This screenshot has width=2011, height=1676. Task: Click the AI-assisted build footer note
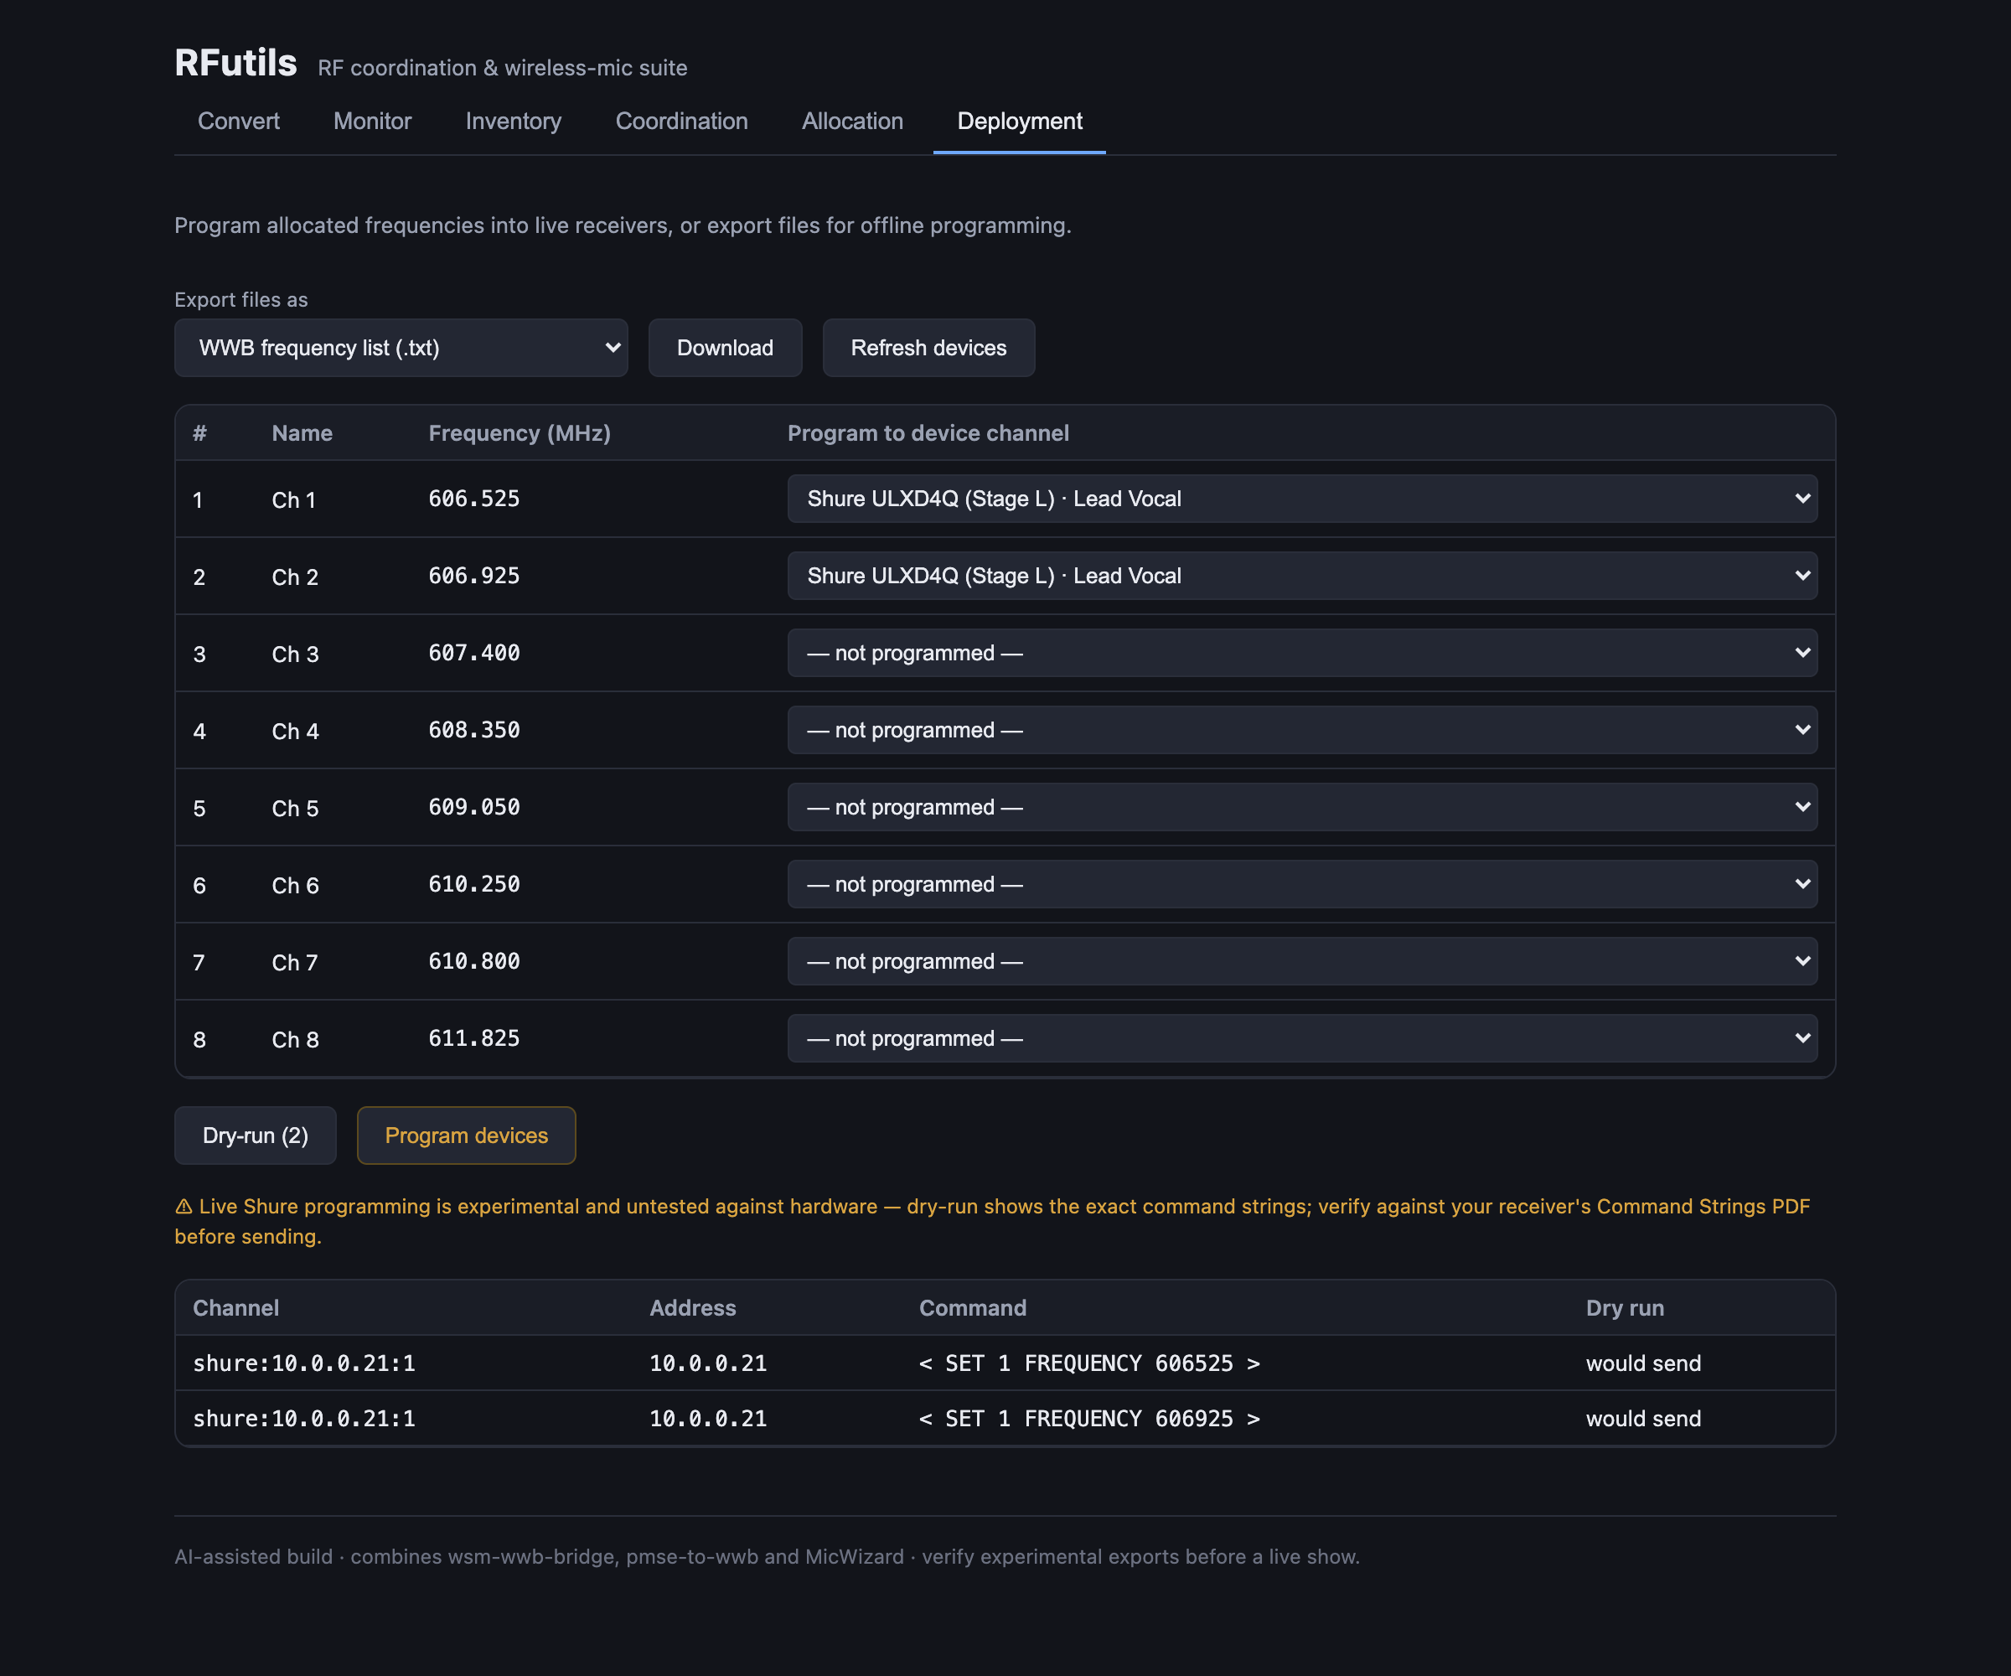(766, 1557)
